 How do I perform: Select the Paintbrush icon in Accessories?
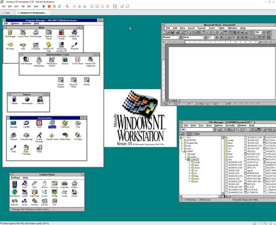[65, 124]
